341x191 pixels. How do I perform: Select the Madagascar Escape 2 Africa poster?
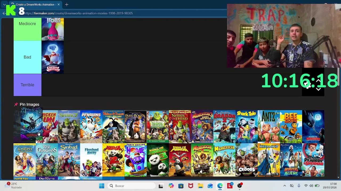coord(202,160)
